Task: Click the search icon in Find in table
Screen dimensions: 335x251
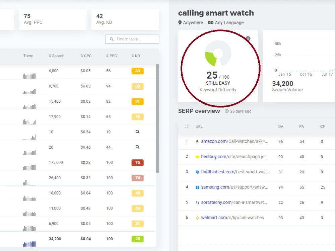Action: click(x=112, y=39)
